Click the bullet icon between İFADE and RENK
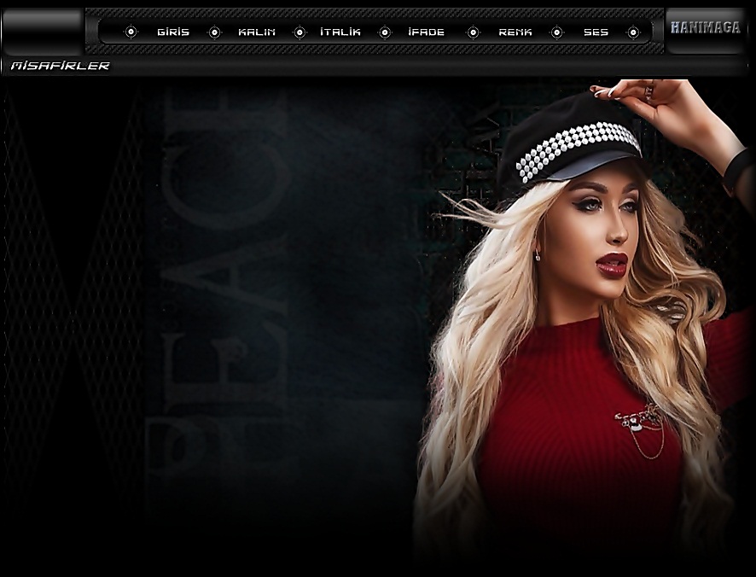The width and height of the screenshot is (756, 577). [473, 32]
